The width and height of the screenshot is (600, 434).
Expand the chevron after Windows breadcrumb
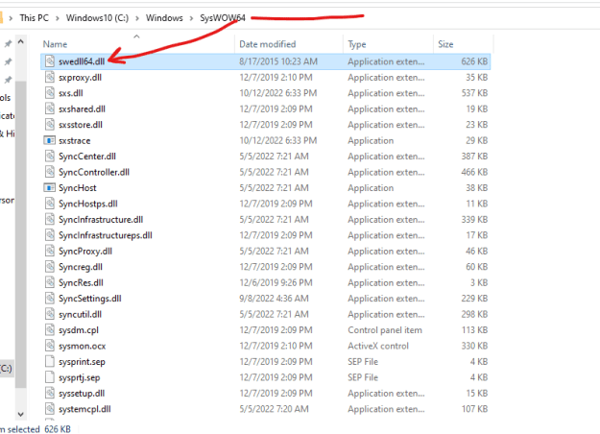(191, 18)
